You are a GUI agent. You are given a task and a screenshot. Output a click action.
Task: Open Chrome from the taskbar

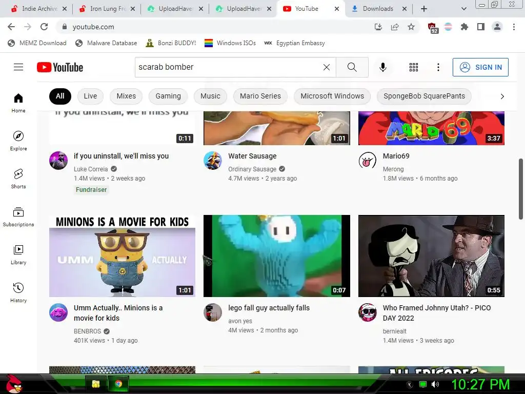pyautogui.click(x=118, y=384)
